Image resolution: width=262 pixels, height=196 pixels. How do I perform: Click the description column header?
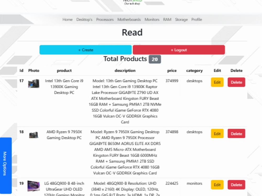pos(125,71)
